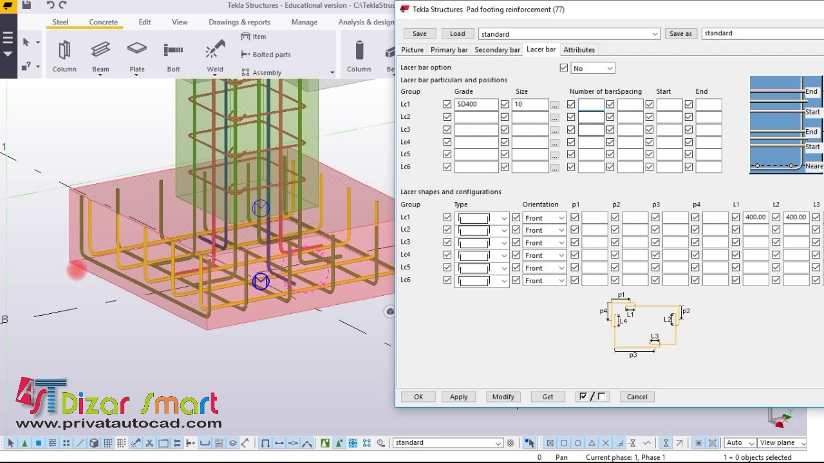The height and width of the screenshot is (463, 824).
Task: Click the Save button in the dialog
Action: (x=419, y=34)
